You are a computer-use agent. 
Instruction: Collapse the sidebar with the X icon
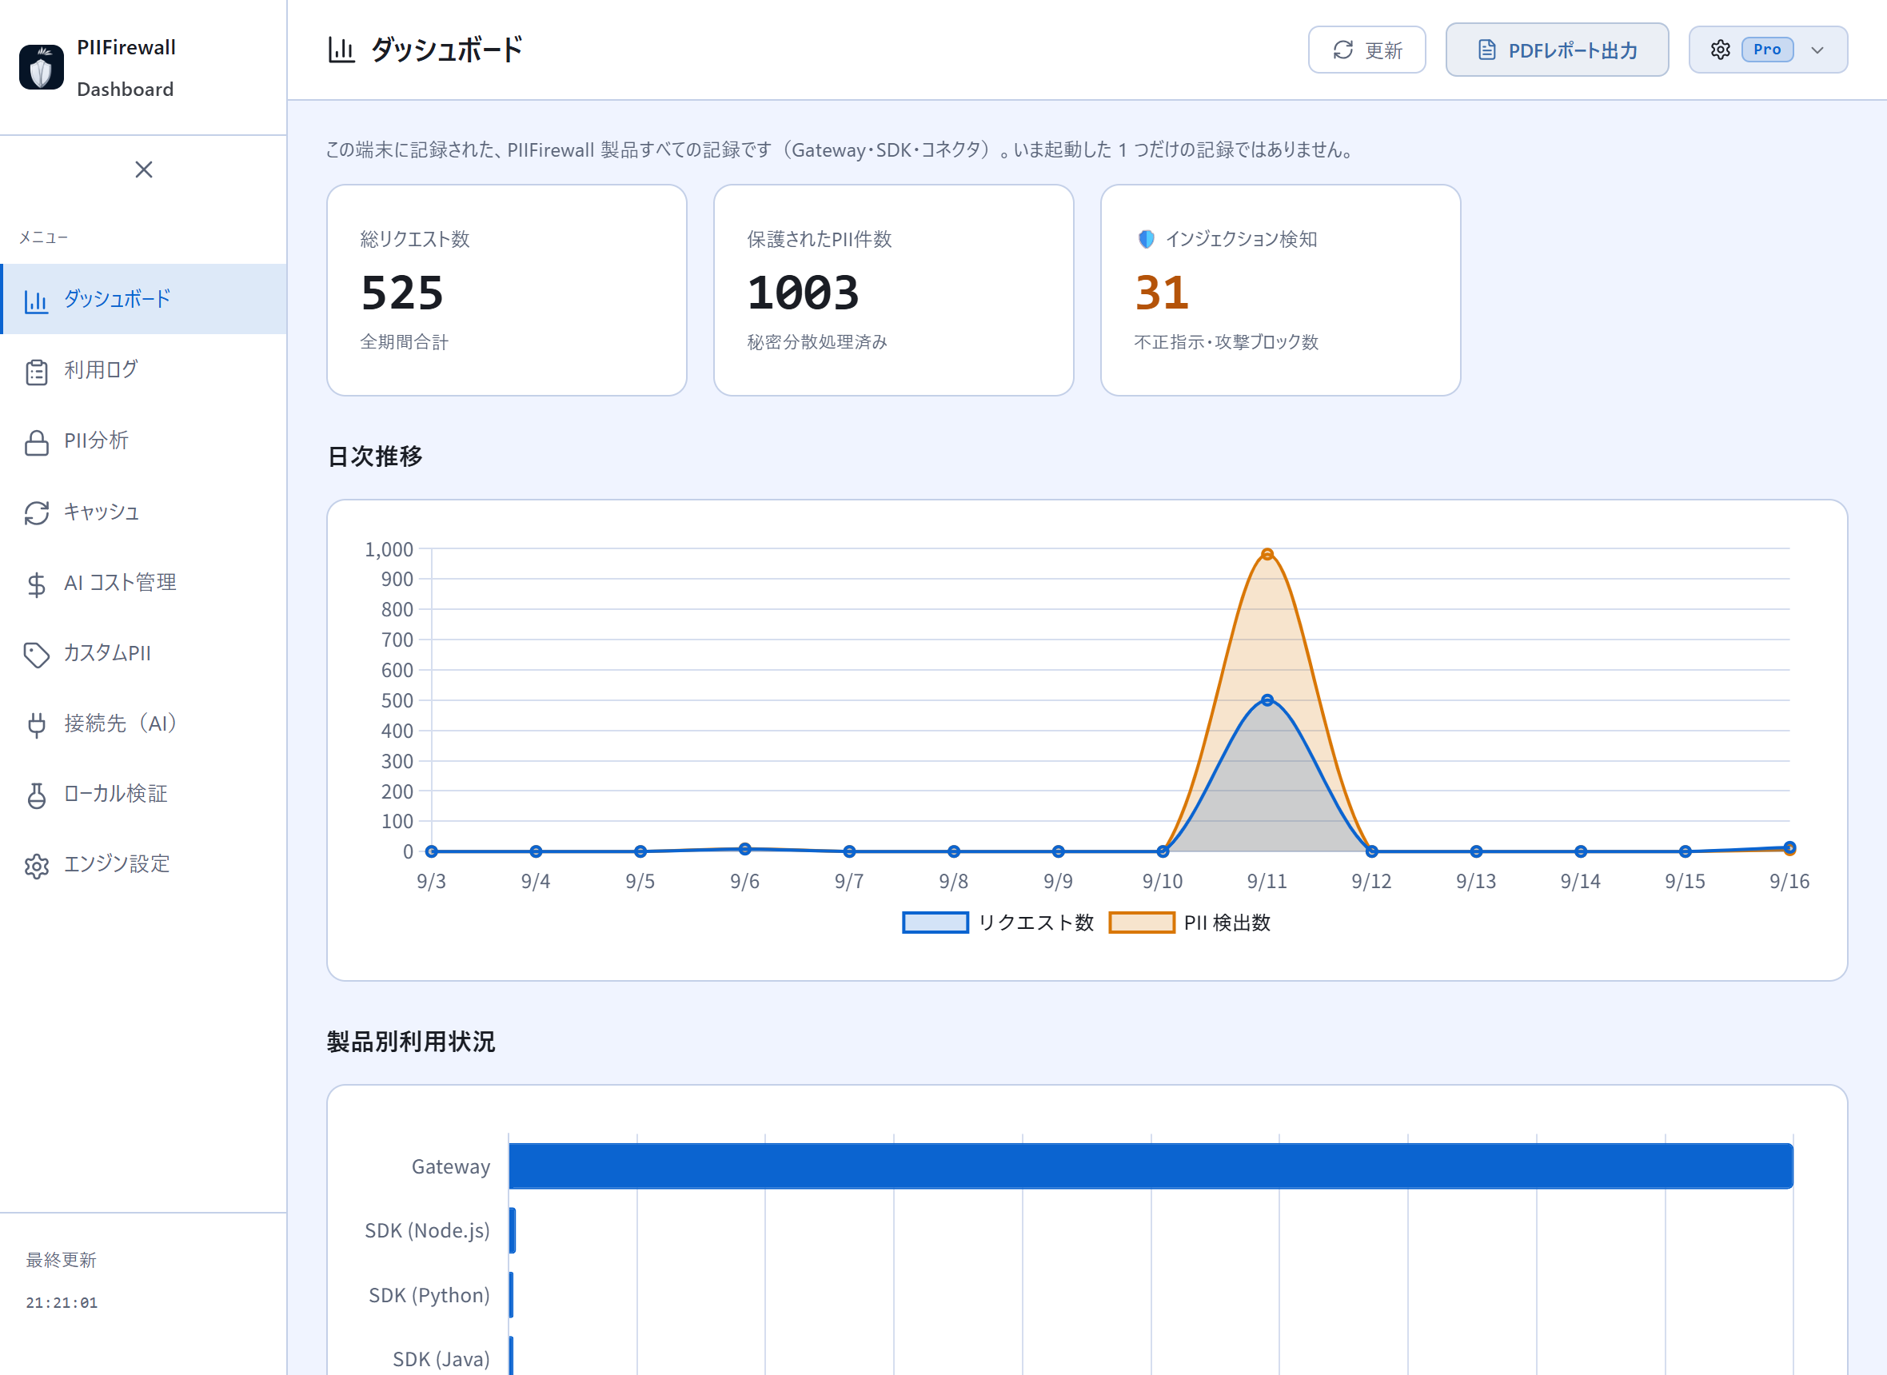click(144, 169)
